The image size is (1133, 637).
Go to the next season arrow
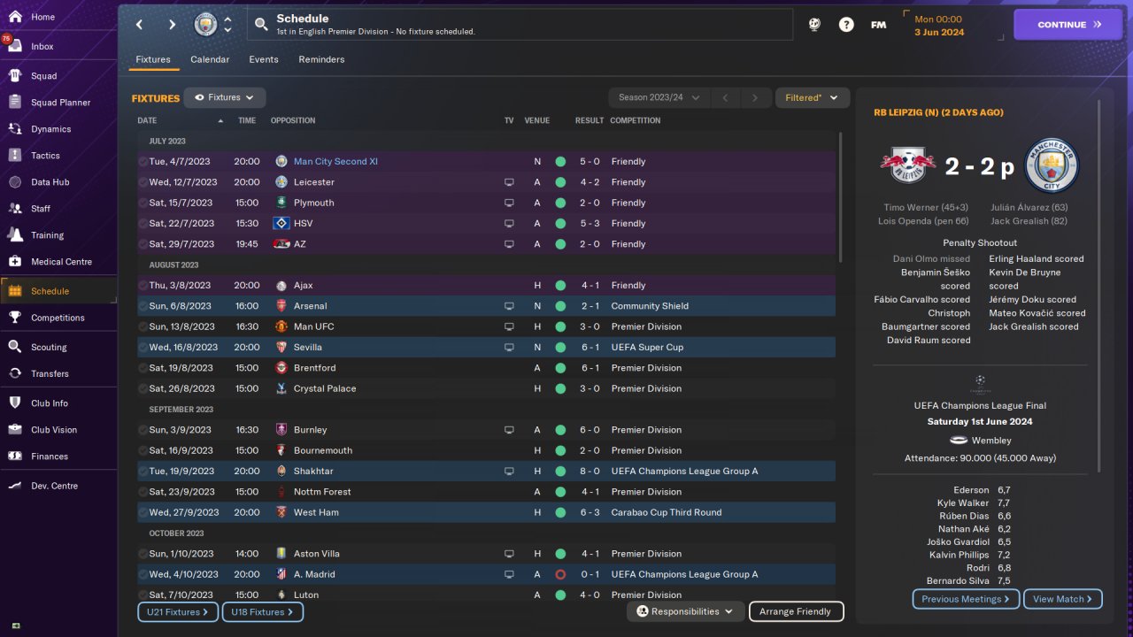pos(755,97)
